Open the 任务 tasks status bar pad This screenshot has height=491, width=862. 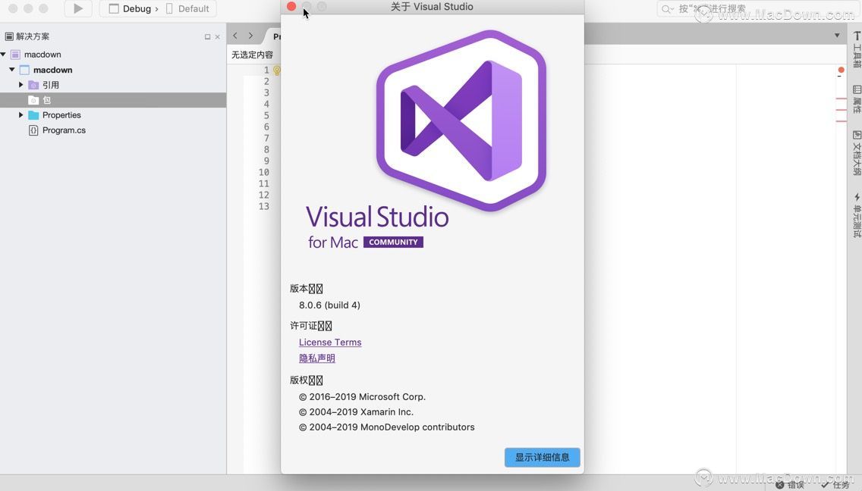835,485
